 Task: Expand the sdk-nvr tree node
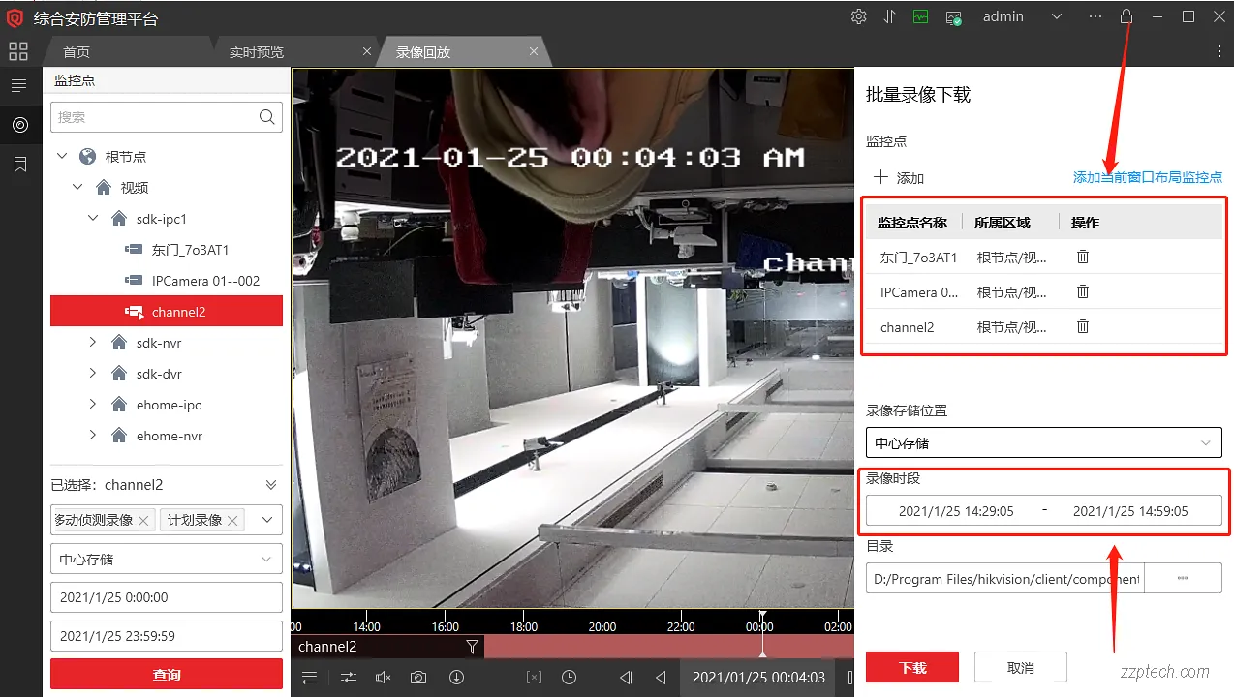(92, 342)
